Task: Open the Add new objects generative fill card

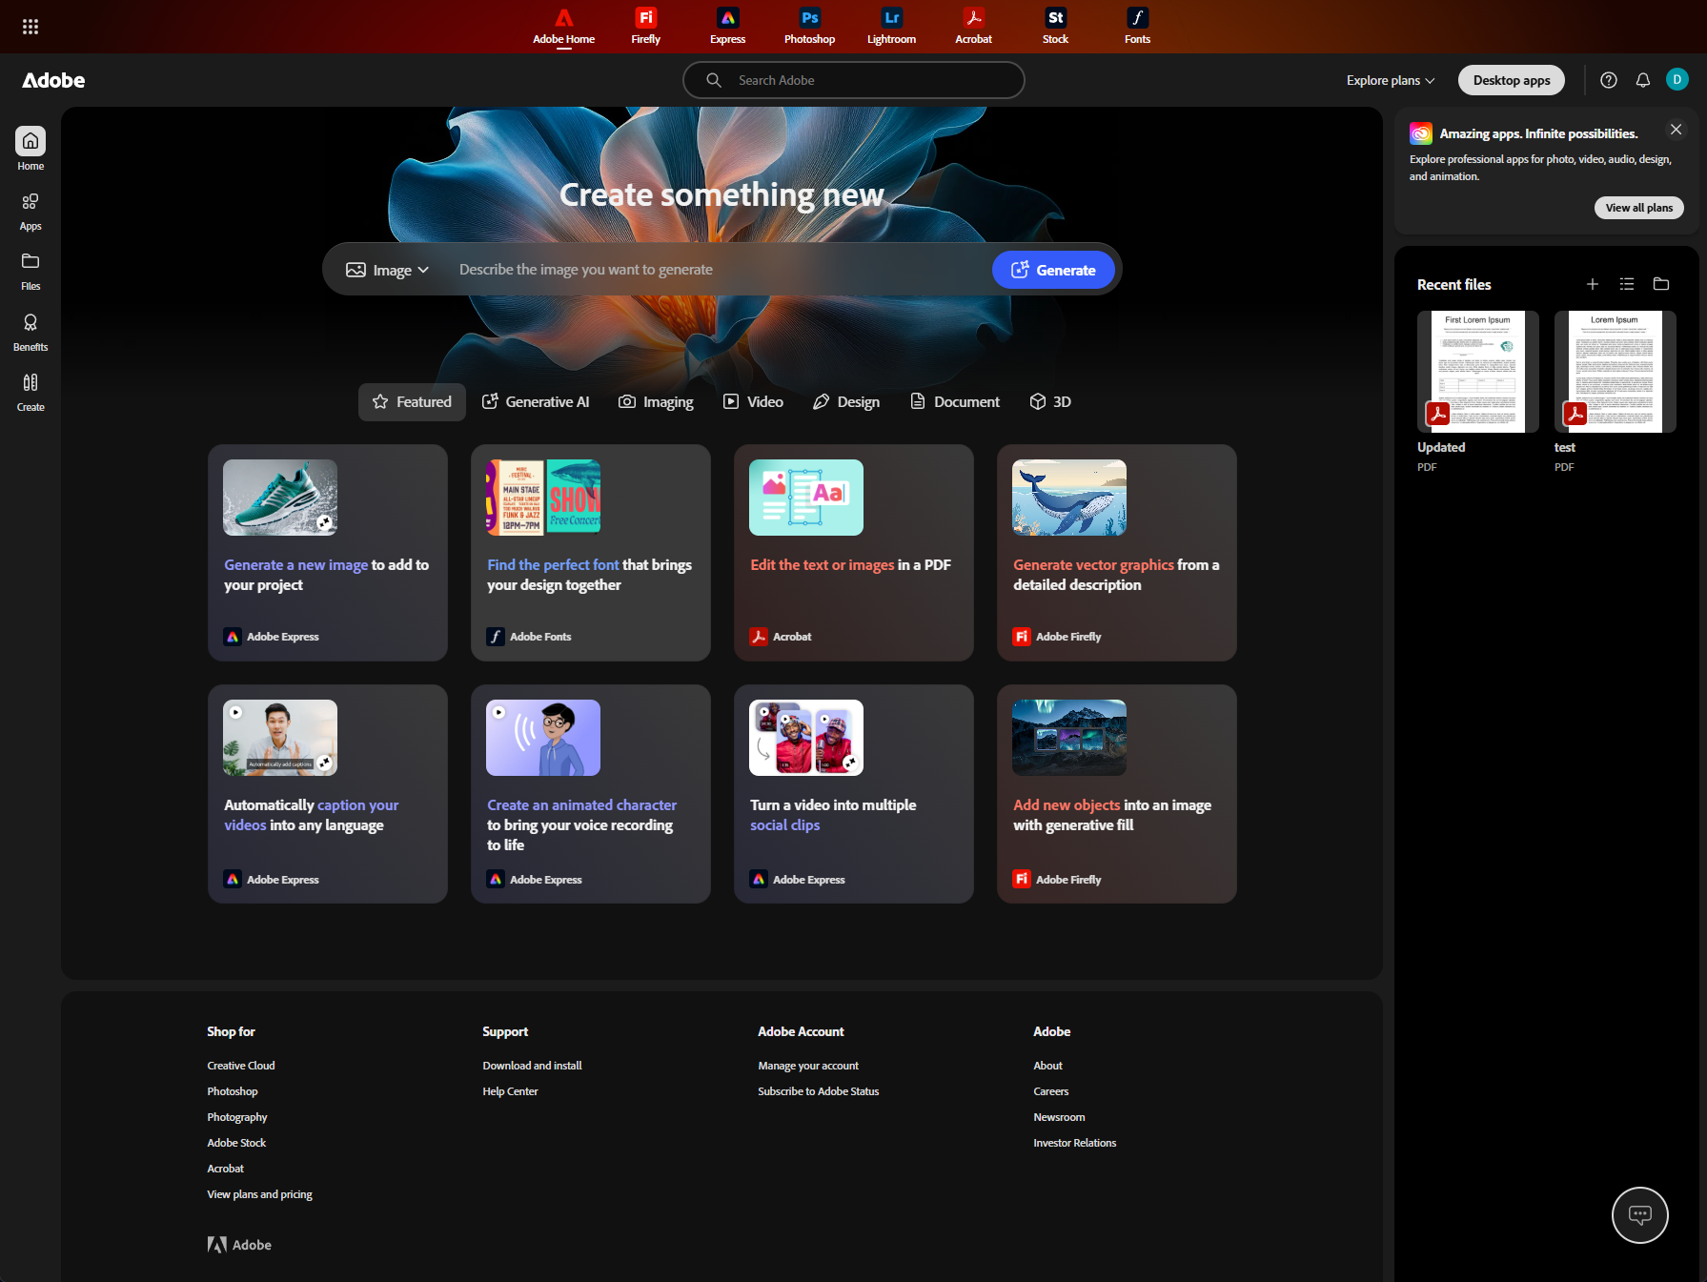Action: tap(1117, 794)
